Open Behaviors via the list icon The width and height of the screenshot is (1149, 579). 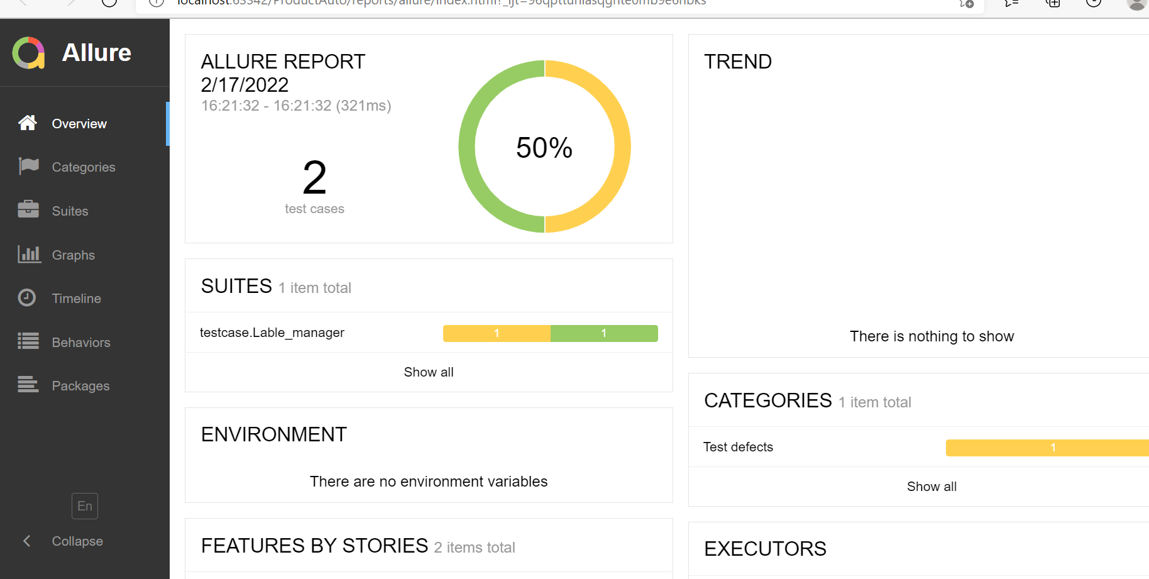tap(28, 341)
